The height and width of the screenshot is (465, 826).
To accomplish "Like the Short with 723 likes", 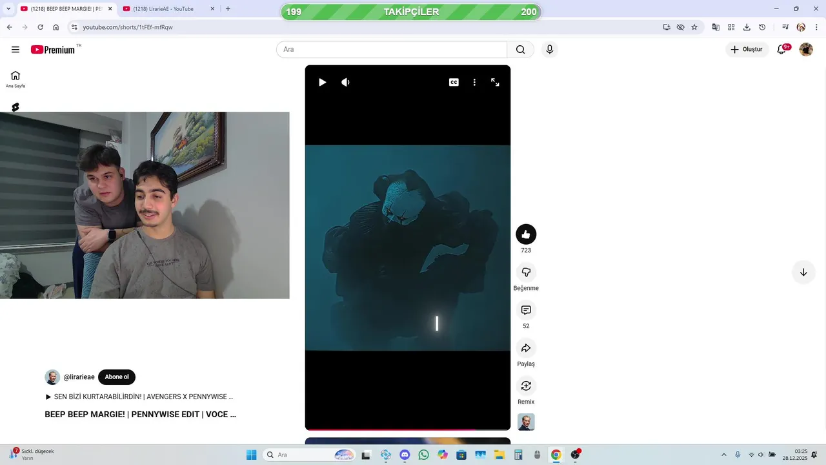I will tap(526, 234).
